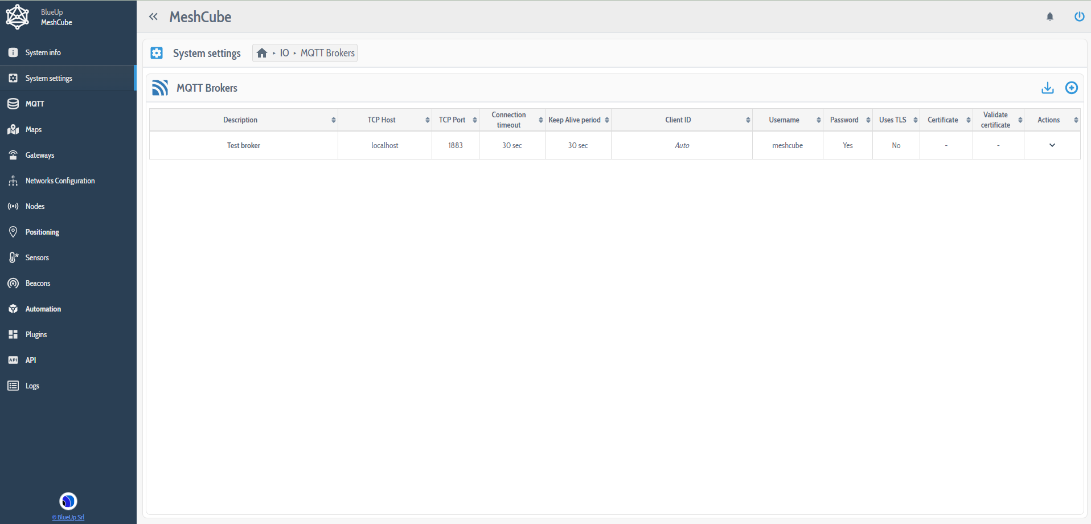Select the MQTT section in the sidebar
The height and width of the screenshot is (524, 1091).
coord(35,104)
